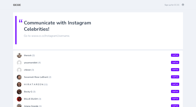Click chknet placeholder avatar
The width and height of the screenshot is (196, 107).
click(19, 70)
